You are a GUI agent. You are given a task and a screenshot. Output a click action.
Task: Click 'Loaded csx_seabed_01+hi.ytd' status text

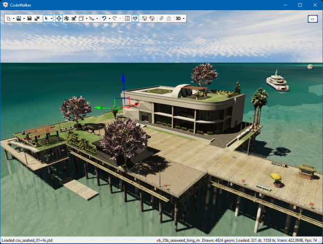27,240
